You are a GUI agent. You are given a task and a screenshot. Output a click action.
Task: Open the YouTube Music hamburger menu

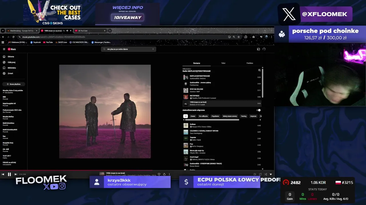4,49
